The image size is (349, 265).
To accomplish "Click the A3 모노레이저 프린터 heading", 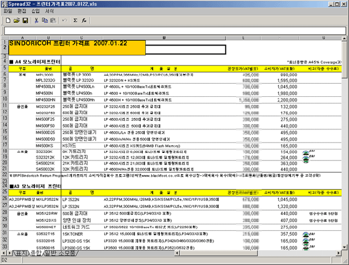I will point(35,186).
